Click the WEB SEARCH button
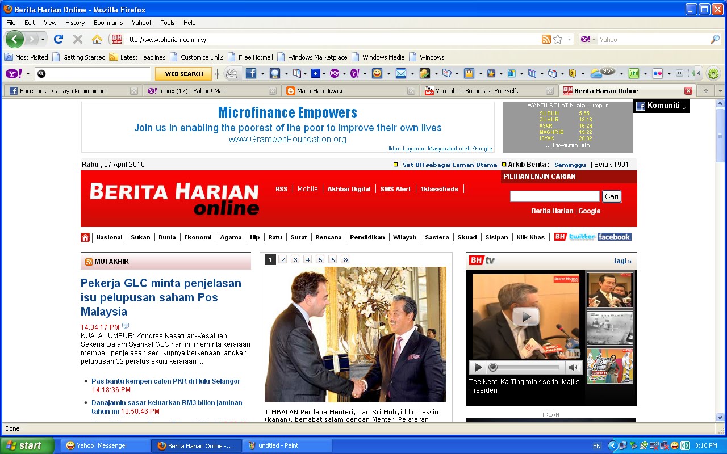727x454 pixels. 183,74
